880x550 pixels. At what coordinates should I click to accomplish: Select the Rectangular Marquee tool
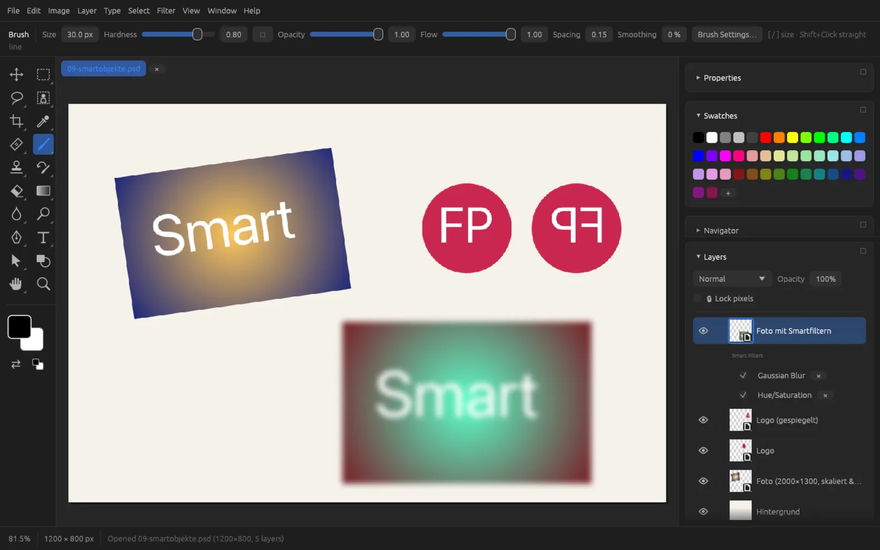click(43, 74)
